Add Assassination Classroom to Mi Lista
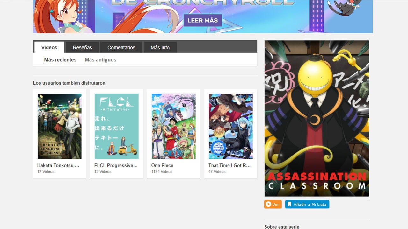408x229 pixels. 307,204
